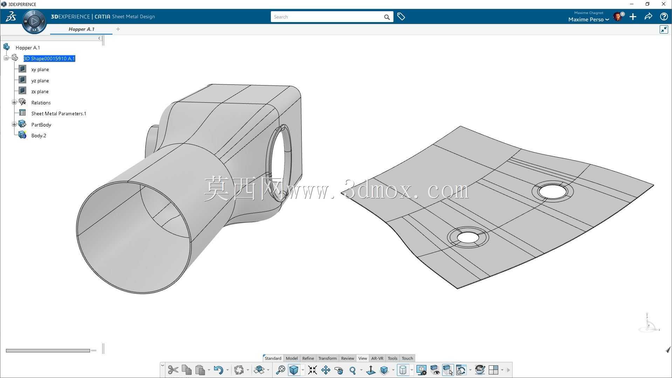Select the xy plane tree item
The width and height of the screenshot is (672, 378).
coord(40,69)
